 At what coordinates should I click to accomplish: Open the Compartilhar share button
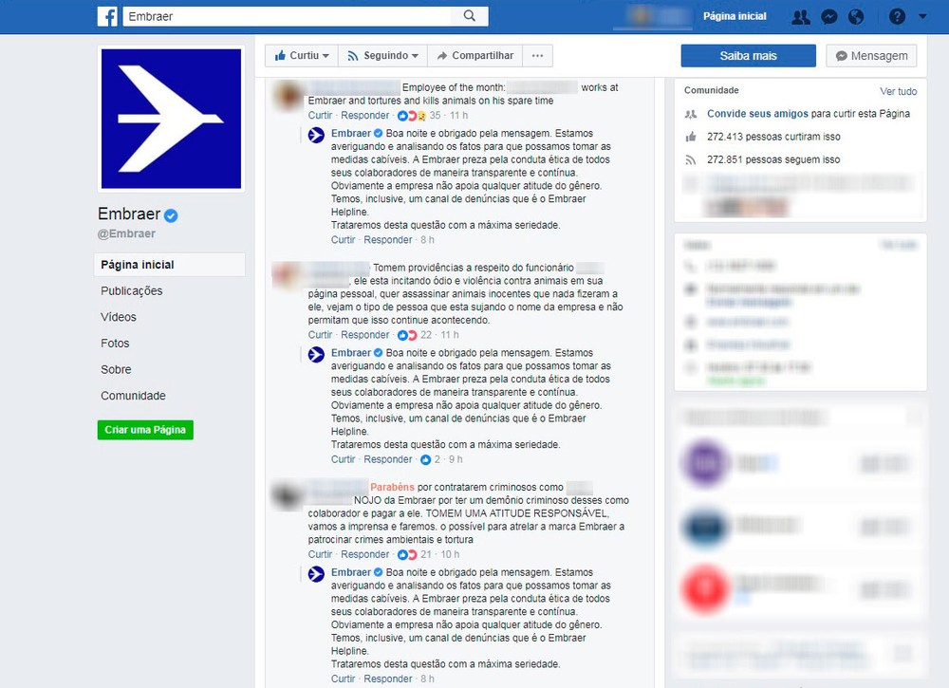click(475, 56)
